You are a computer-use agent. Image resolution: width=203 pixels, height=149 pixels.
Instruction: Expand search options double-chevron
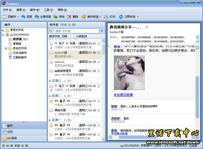102,31
